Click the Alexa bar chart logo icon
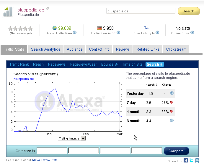 [8, 12]
